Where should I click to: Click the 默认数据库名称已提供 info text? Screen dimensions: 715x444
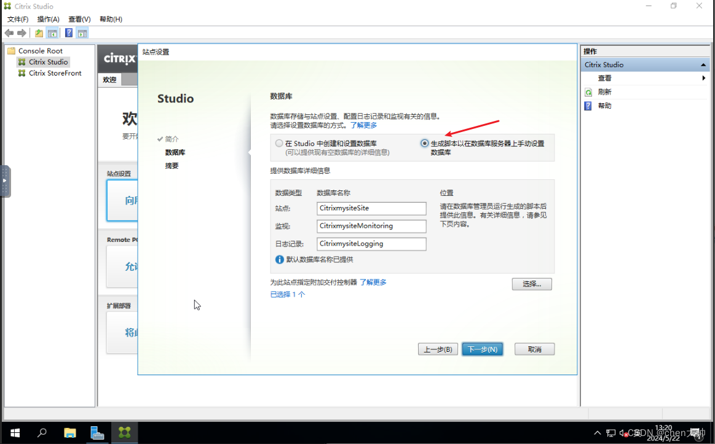click(x=320, y=260)
